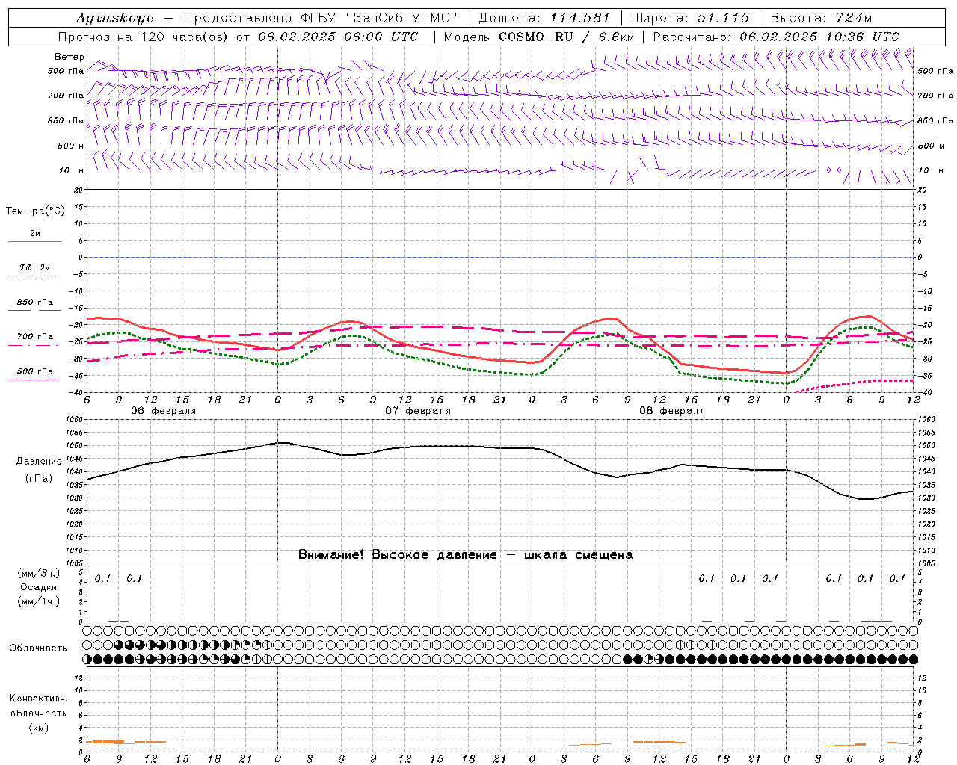Viewport: 957px width, 765px height.
Task: Select the latitude value "Широта: 51.115"
Action: (690, 18)
